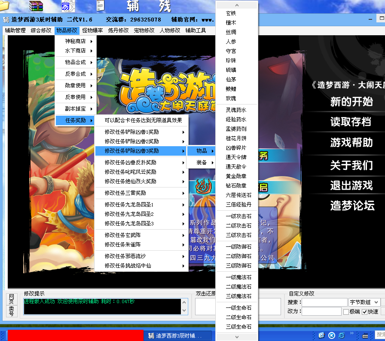Screen dimensions: 385x341
Task: Select 灵魂药水 from item list
Action: point(237,110)
